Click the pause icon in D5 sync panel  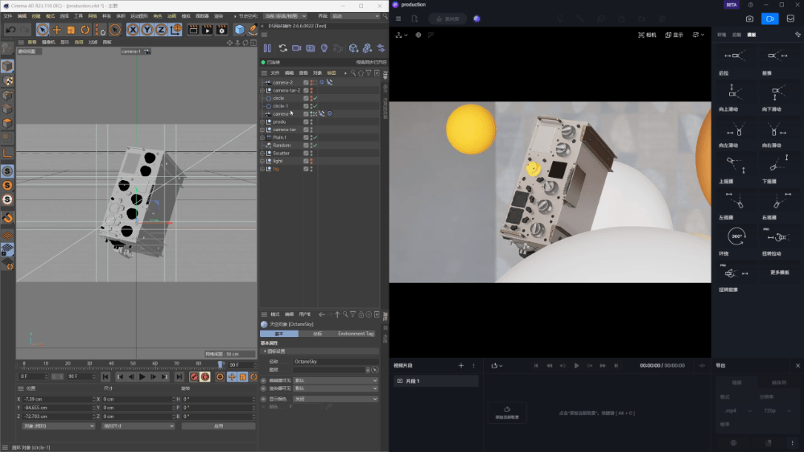(x=267, y=48)
